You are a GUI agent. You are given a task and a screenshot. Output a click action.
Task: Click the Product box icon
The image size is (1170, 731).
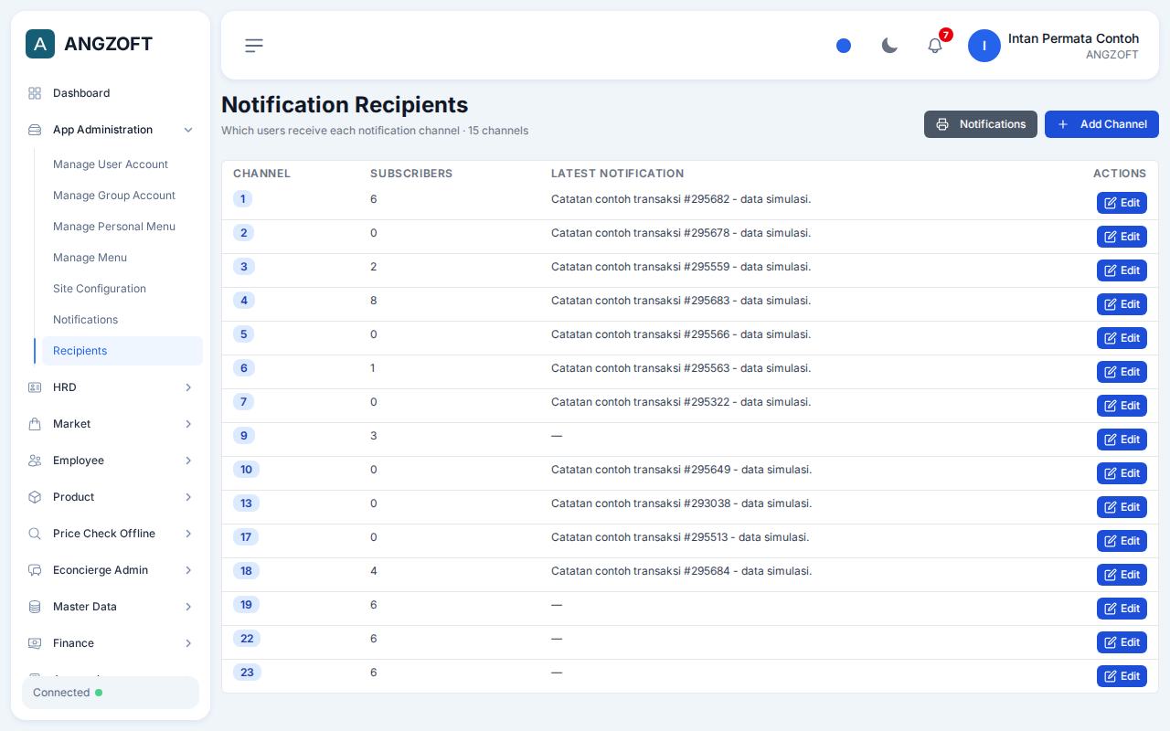[35, 497]
